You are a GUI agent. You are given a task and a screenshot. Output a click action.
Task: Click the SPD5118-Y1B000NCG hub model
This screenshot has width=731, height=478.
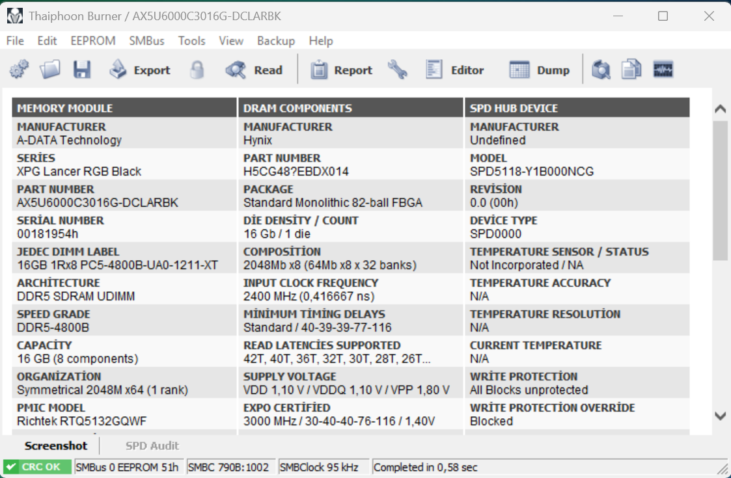531,172
